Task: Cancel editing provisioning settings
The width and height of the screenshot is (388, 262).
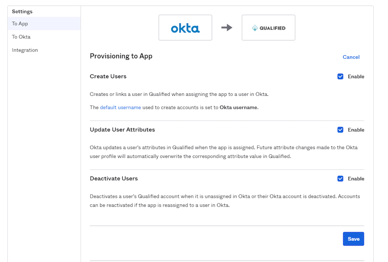Action: coord(351,57)
